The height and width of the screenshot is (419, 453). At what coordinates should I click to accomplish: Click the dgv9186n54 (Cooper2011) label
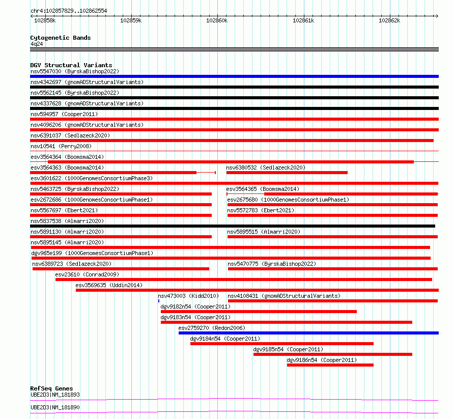322,360
